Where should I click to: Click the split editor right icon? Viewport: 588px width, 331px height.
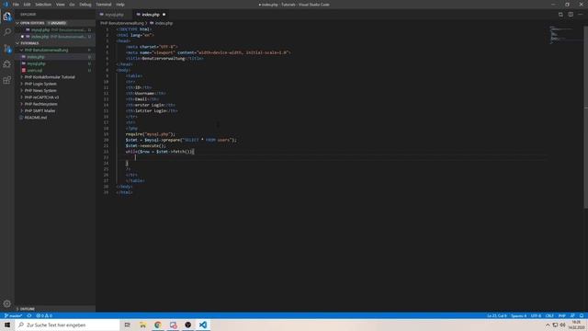[x=571, y=15]
